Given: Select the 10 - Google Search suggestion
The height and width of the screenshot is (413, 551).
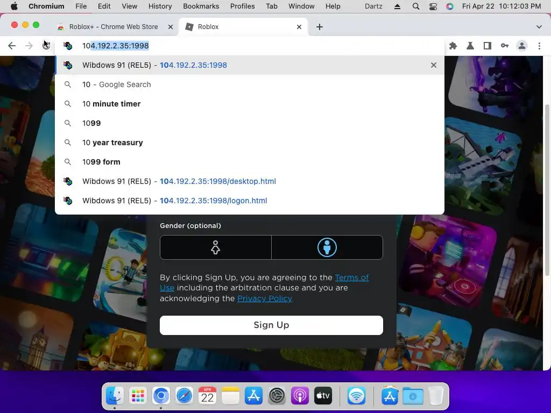Looking at the screenshot, I should (250, 84).
